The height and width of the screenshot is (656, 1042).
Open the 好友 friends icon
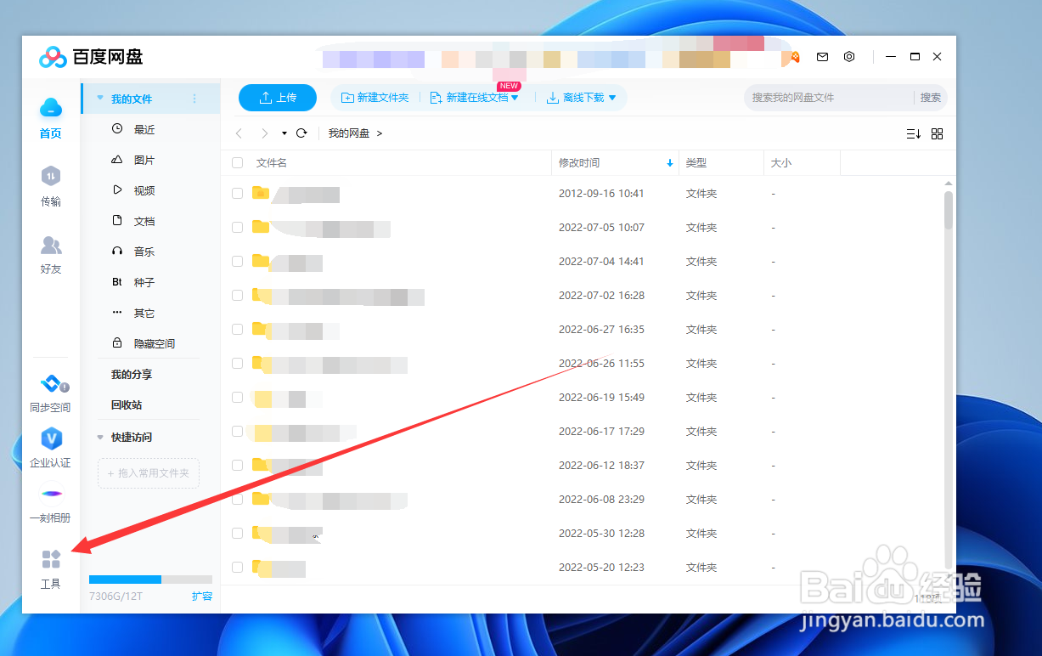coord(51,246)
